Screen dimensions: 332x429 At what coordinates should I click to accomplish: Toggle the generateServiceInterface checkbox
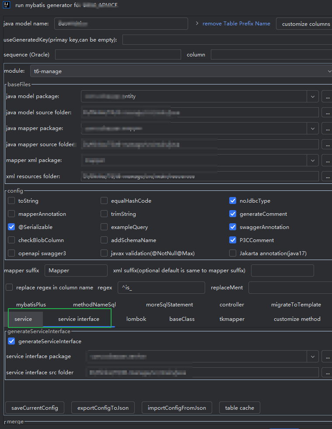click(x=11, y=341)
